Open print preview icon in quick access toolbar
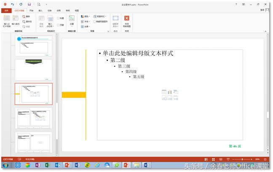 pos(39,4)
